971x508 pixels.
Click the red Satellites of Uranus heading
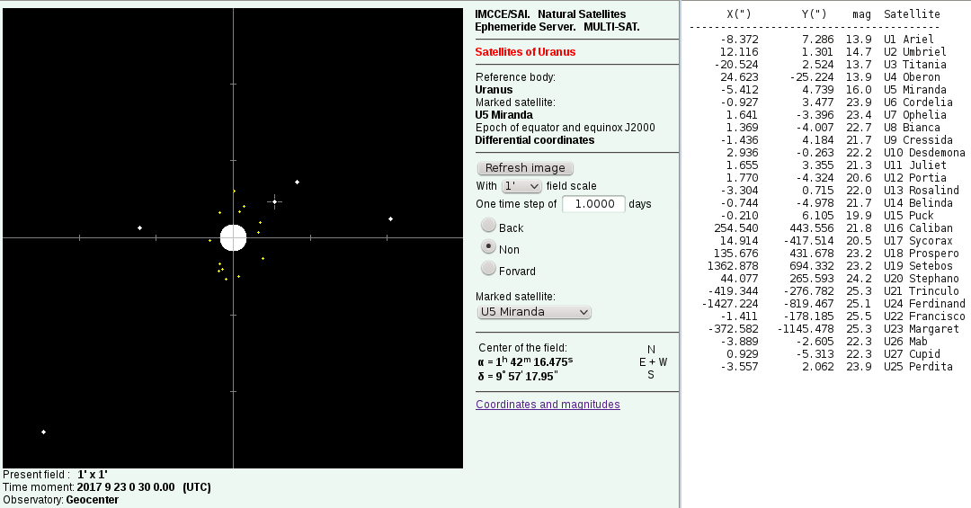click(x=525, y=52)
